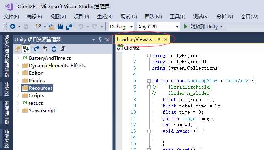The image size is (264, 150).
Task: Click the green attach to Unity play icon
Action: pyautogui.click(x=186, y=26)
